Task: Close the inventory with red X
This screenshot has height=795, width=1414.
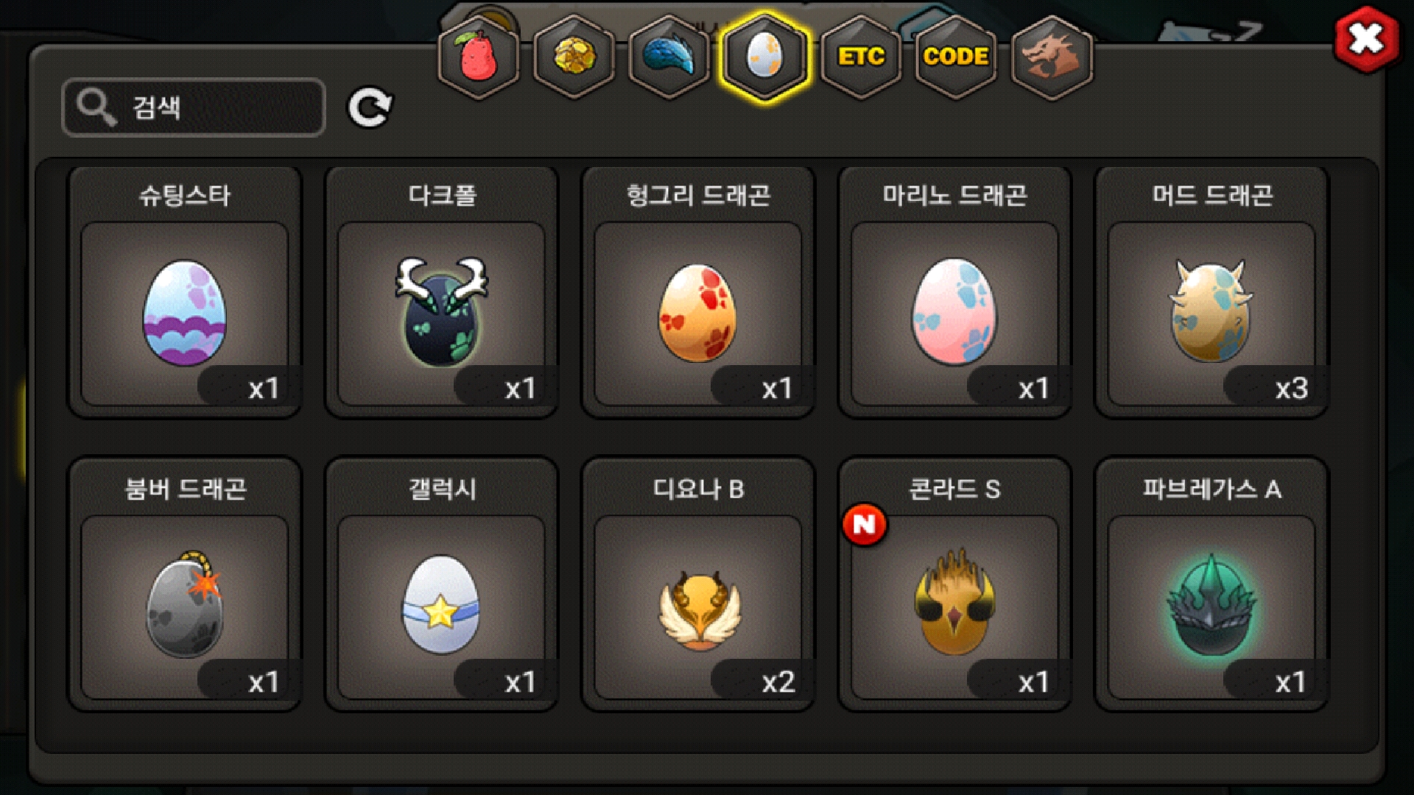Action: click(1366, 39)
